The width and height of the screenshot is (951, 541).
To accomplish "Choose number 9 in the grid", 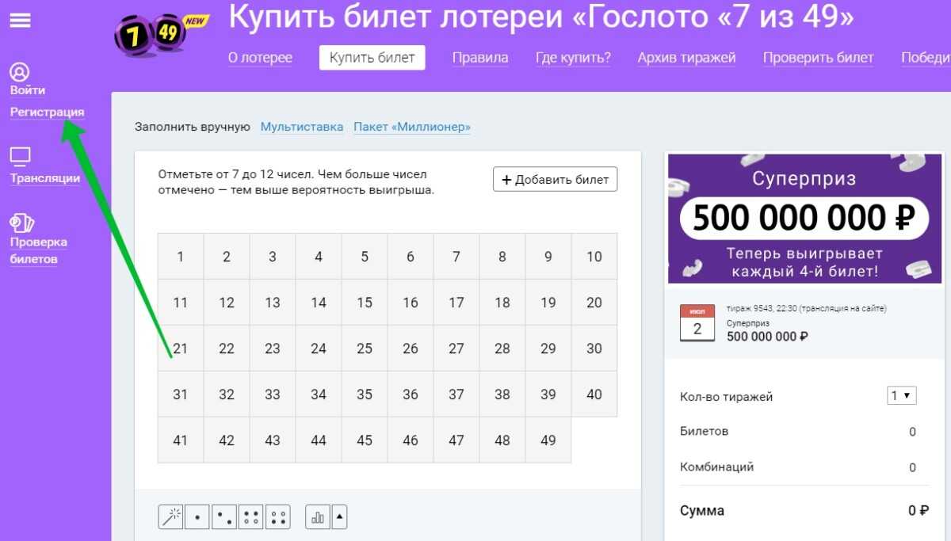I will tap(548, 257).
